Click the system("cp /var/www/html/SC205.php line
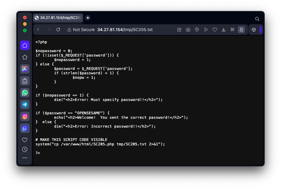The width and height of the screenshot is (281, 188). click(x=100, y=144)
